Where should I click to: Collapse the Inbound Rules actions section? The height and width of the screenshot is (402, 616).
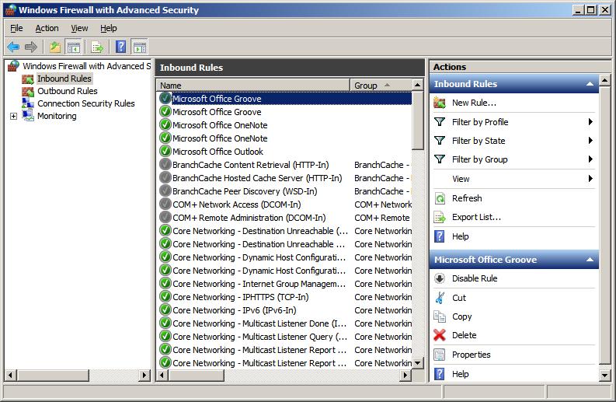tap(590, 84)
